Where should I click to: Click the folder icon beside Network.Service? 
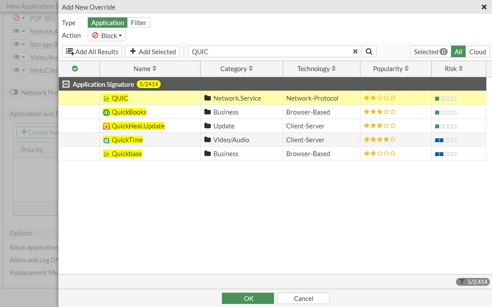[208, 98]
